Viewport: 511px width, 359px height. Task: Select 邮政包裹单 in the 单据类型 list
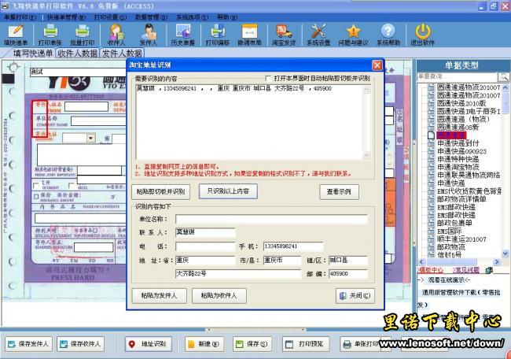pos(454,224)
